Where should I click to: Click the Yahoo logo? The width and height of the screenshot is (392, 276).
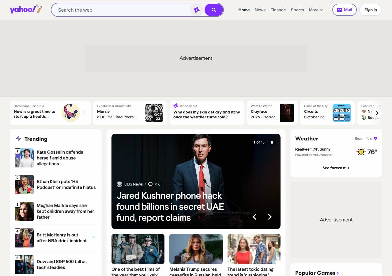(x=26, y=9)
